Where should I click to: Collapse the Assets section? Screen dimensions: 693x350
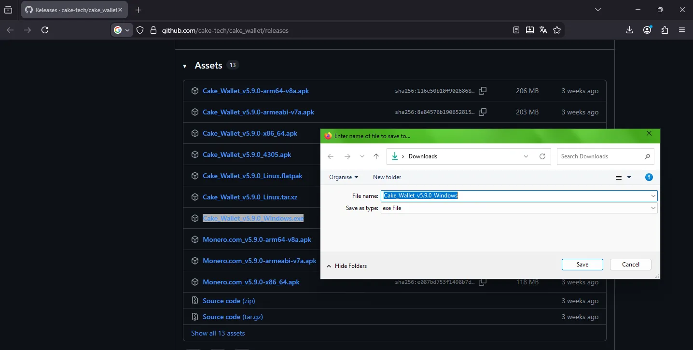185,66
